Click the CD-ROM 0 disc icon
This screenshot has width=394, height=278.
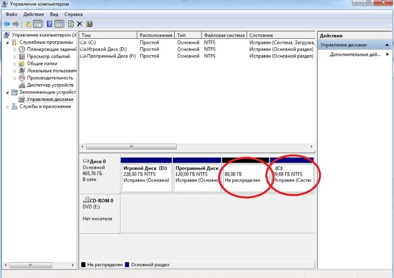point(86,200)
